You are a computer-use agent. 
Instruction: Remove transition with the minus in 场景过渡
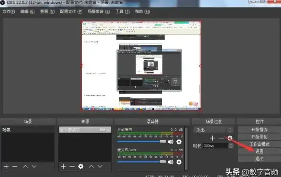click(221, 138)
